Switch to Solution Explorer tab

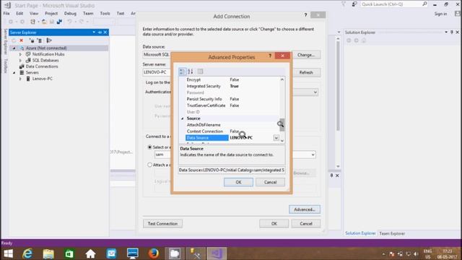(360, 233)
